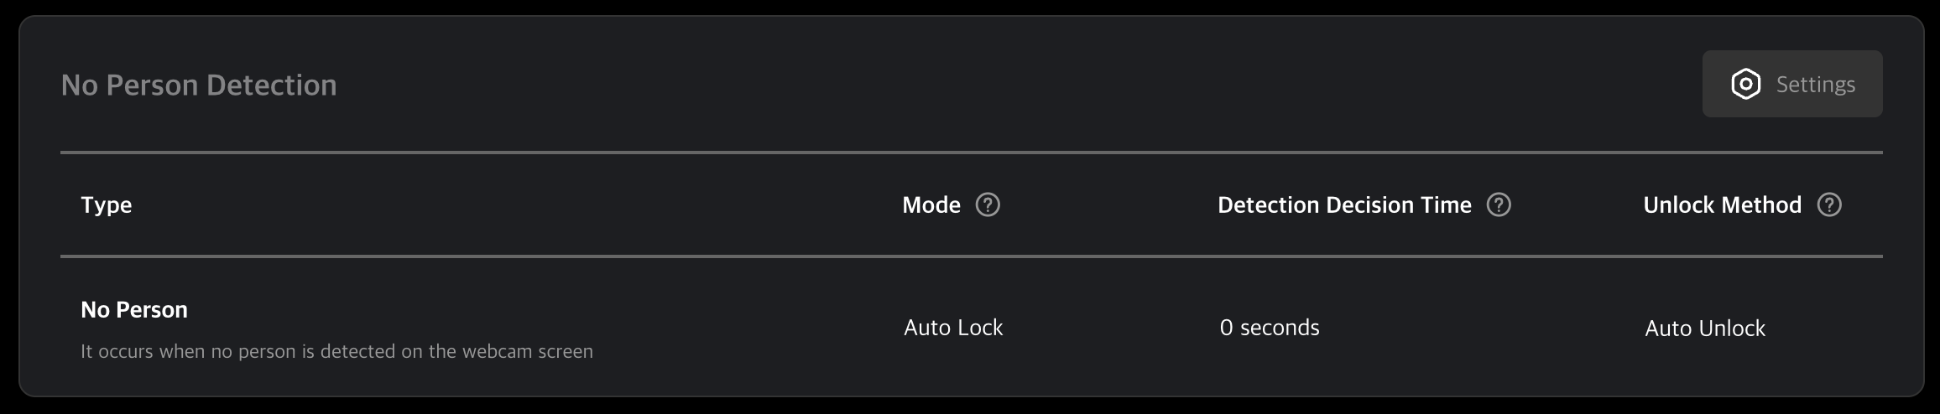Screen dimensions: 1940x414
Task: Click the hexagon settings icon
Action: [x=1746, y=85]
